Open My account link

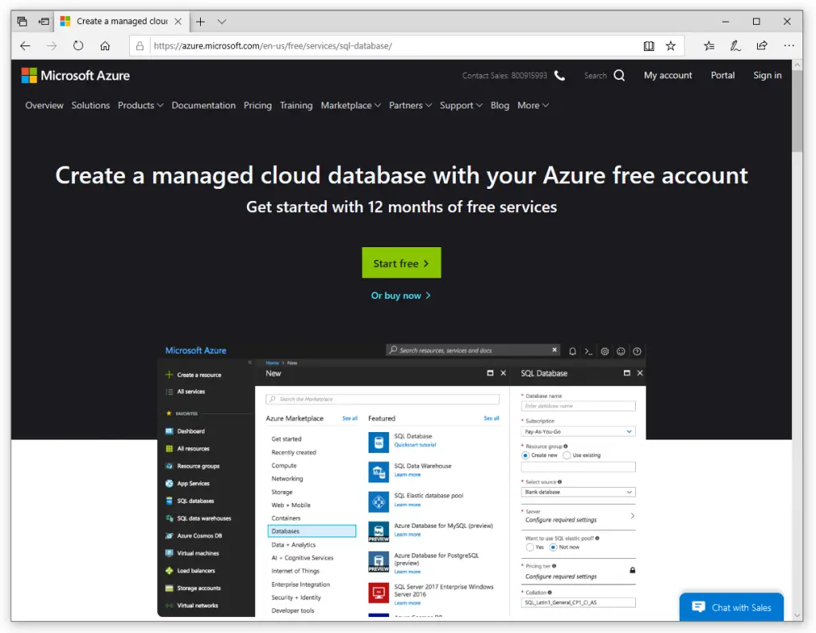[x=668, y=76]
